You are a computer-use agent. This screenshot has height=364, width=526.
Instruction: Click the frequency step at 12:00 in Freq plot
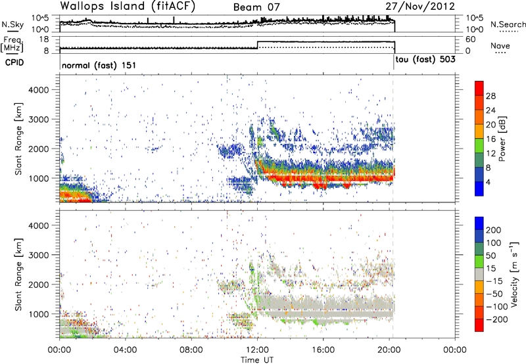tap(257, 45)
